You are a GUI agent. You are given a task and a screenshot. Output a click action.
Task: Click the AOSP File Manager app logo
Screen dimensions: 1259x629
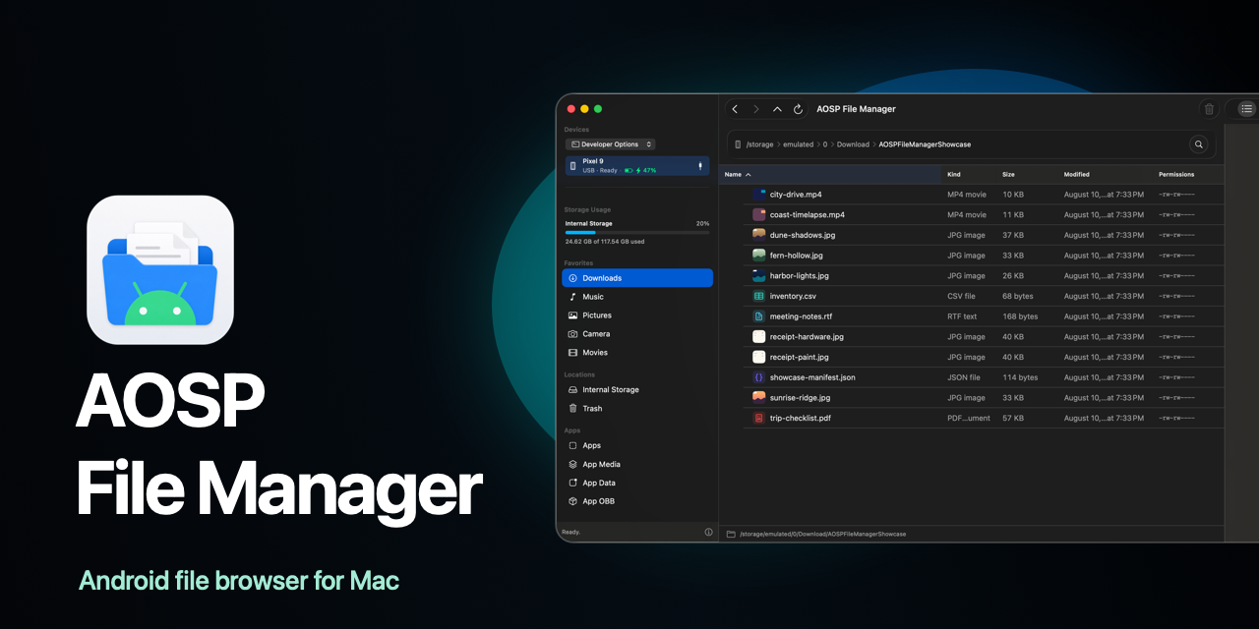tap(160, 269)
